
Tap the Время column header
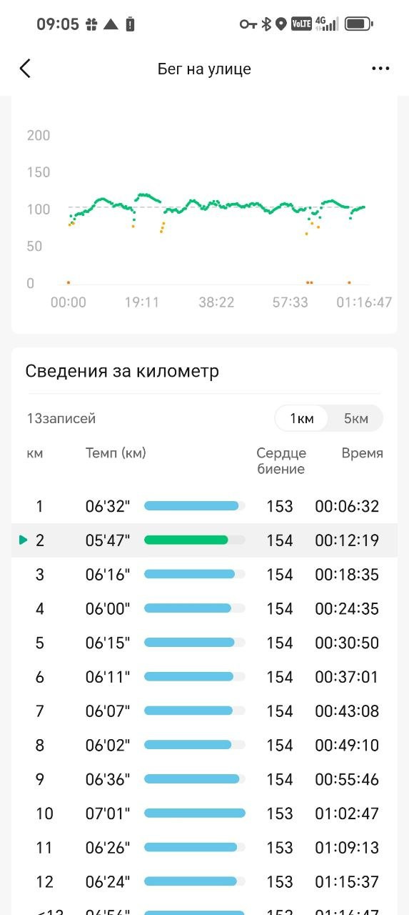[362, 453]
